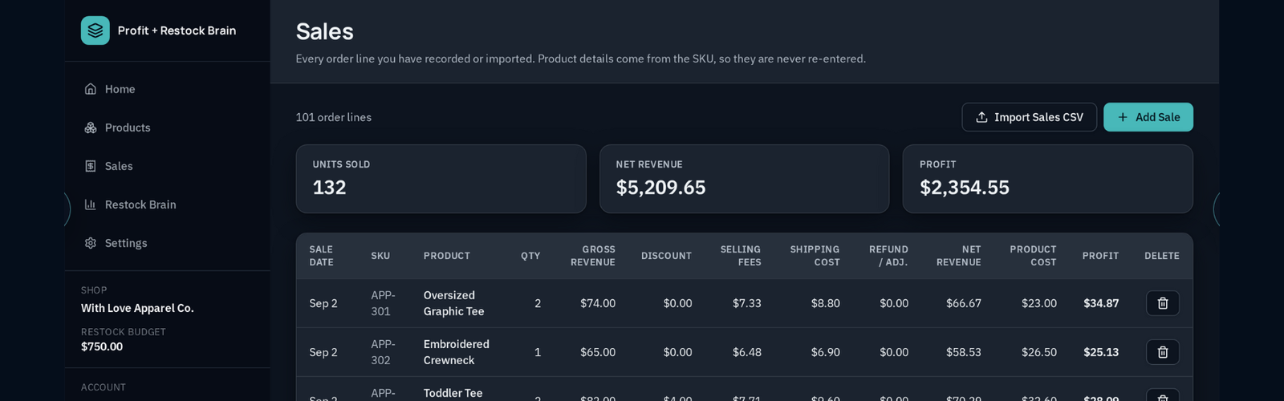Open the Settings page label
This screenshot has height=401, width=1284.
126,243
